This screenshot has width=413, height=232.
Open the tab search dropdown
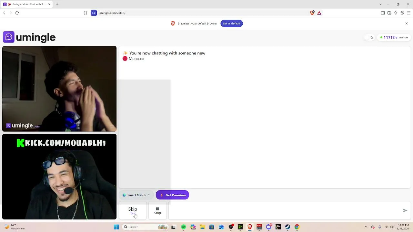click(x=380, y=4)
